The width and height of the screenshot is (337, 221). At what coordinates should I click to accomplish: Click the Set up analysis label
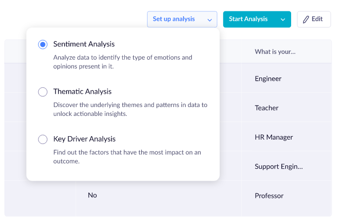(x=174, y=19)
